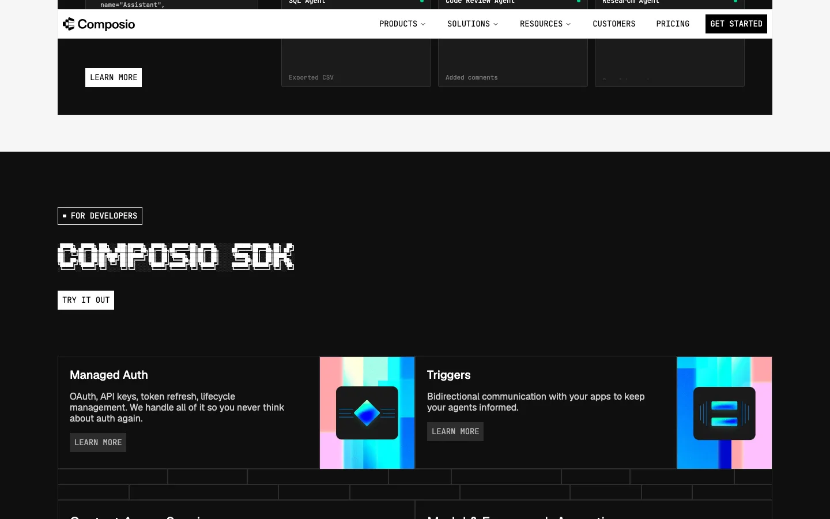Screen dimensions: 830x519
Task: Click the Try It Out button
Action: [x=86, y=300]
